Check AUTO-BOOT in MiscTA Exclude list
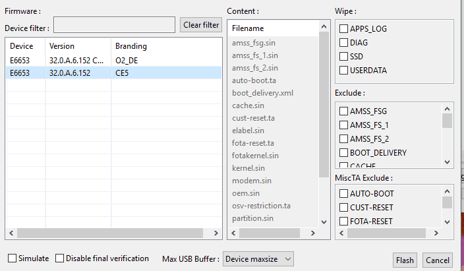464x271 pixels. click(x=343, y=193)
